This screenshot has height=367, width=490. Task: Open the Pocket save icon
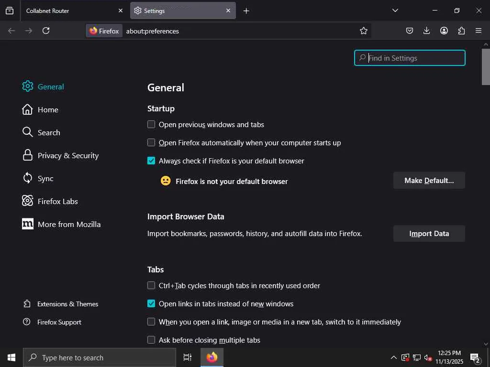point(410,31)
